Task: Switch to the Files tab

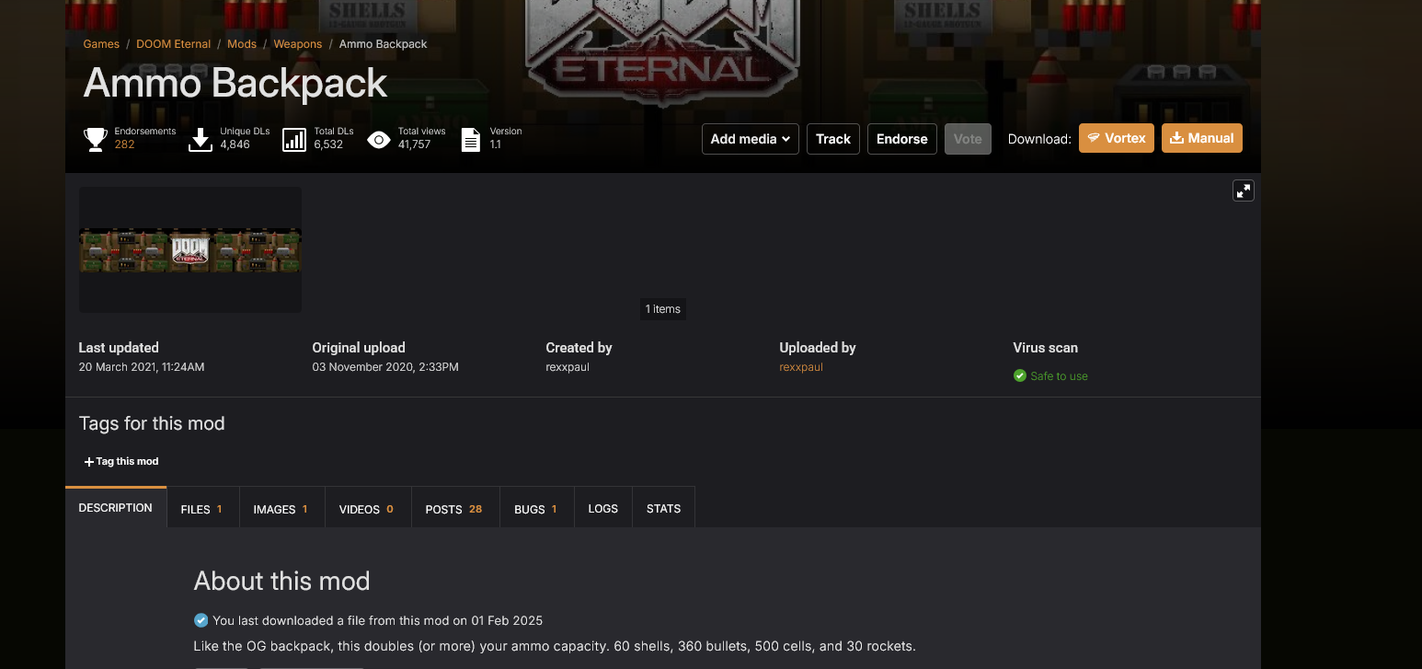Action: click(203, 508)
